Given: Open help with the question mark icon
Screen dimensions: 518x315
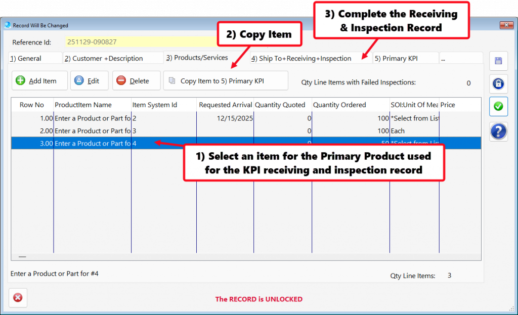Looking at the screenshot, I should (498, 131).
